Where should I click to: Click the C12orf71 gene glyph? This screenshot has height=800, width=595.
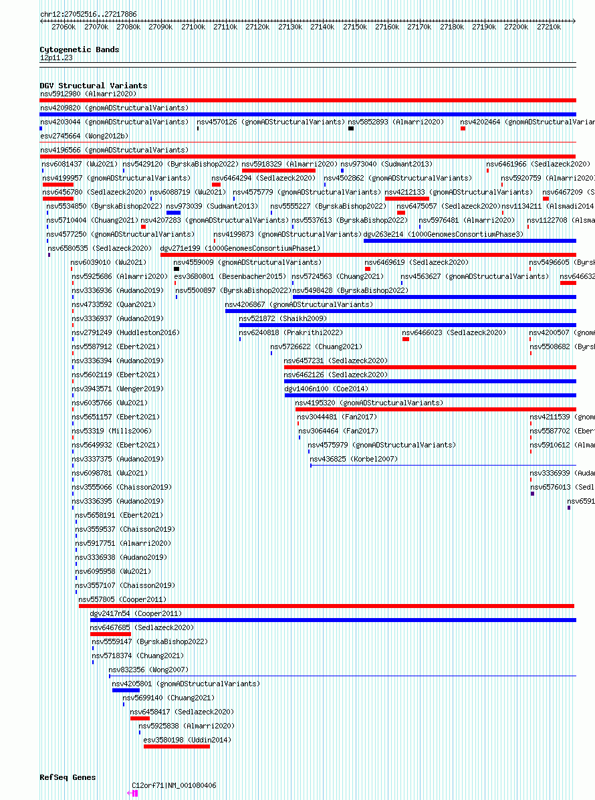pos(132,793)
